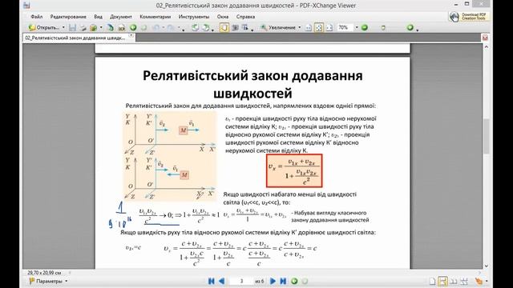Click the Redo icon
Viewport: 513px width, 288px height.
coord(171,28)
